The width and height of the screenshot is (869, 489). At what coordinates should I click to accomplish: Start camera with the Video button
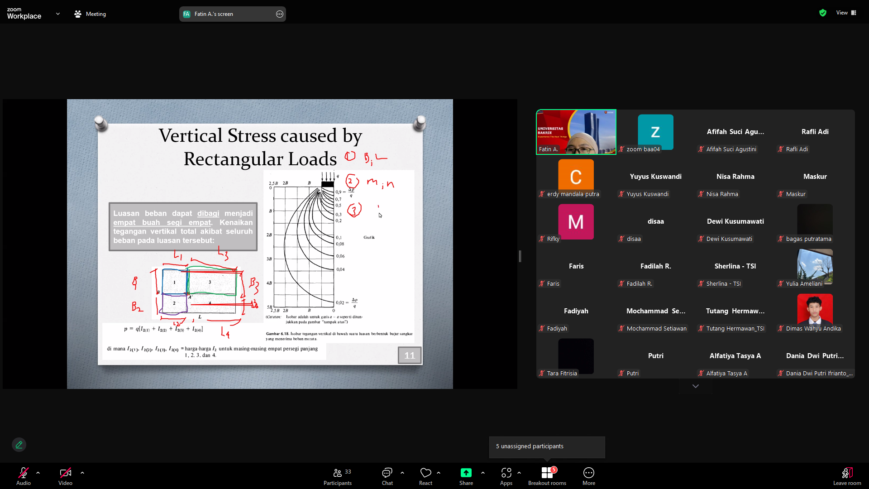[x=65, y=476]
